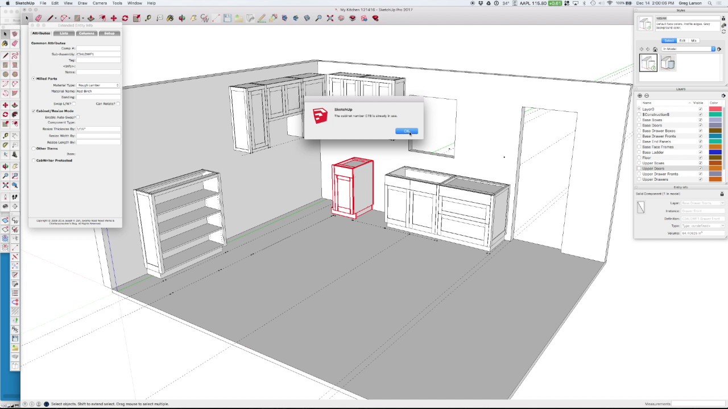Screen dimensions: 728x409
Task: Open the Tools menu in menu bar
Action: pos(117,3)
